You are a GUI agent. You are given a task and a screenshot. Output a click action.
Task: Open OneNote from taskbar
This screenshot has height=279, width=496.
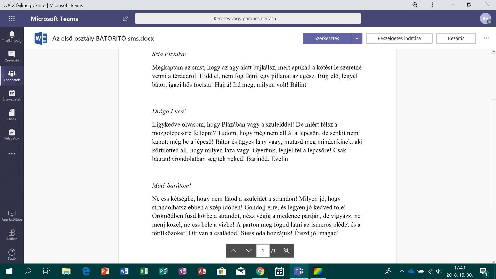pos(183,271)
